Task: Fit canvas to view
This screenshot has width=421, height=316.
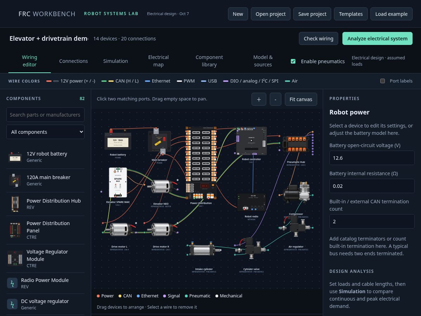Action: [x=301, y=99]
